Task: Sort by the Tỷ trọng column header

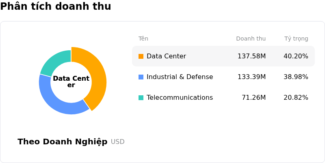Action: pos(296,39)
